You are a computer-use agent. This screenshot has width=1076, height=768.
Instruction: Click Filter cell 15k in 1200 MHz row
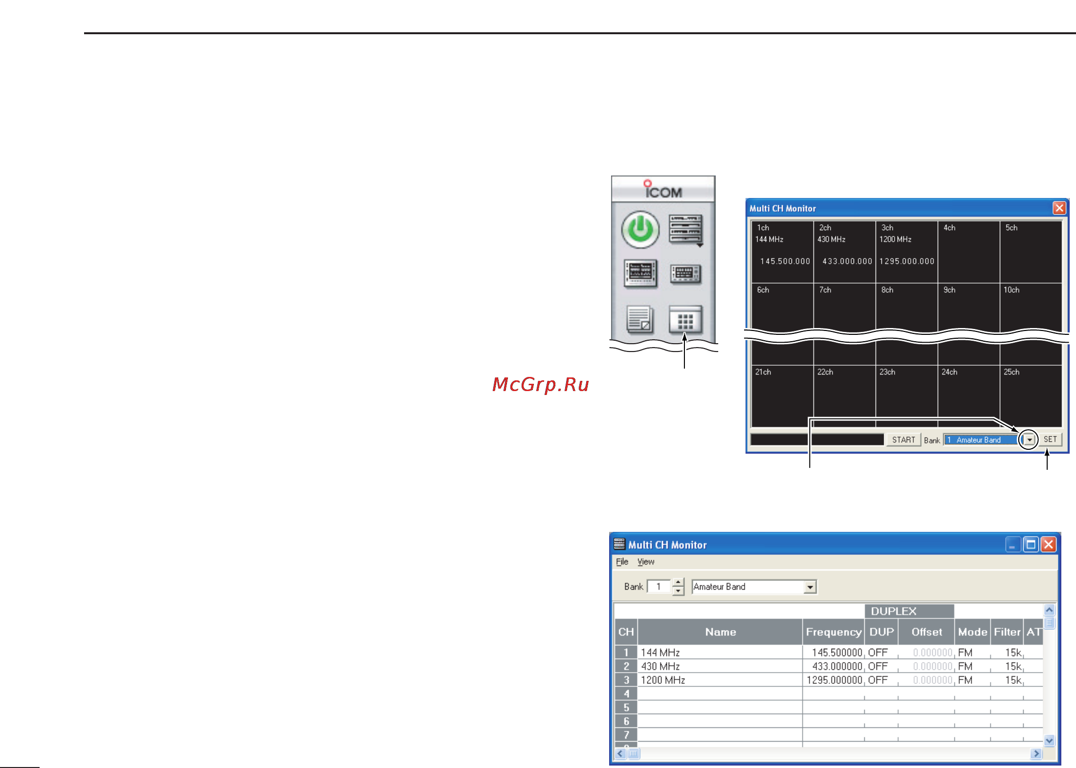point(1007,680)
